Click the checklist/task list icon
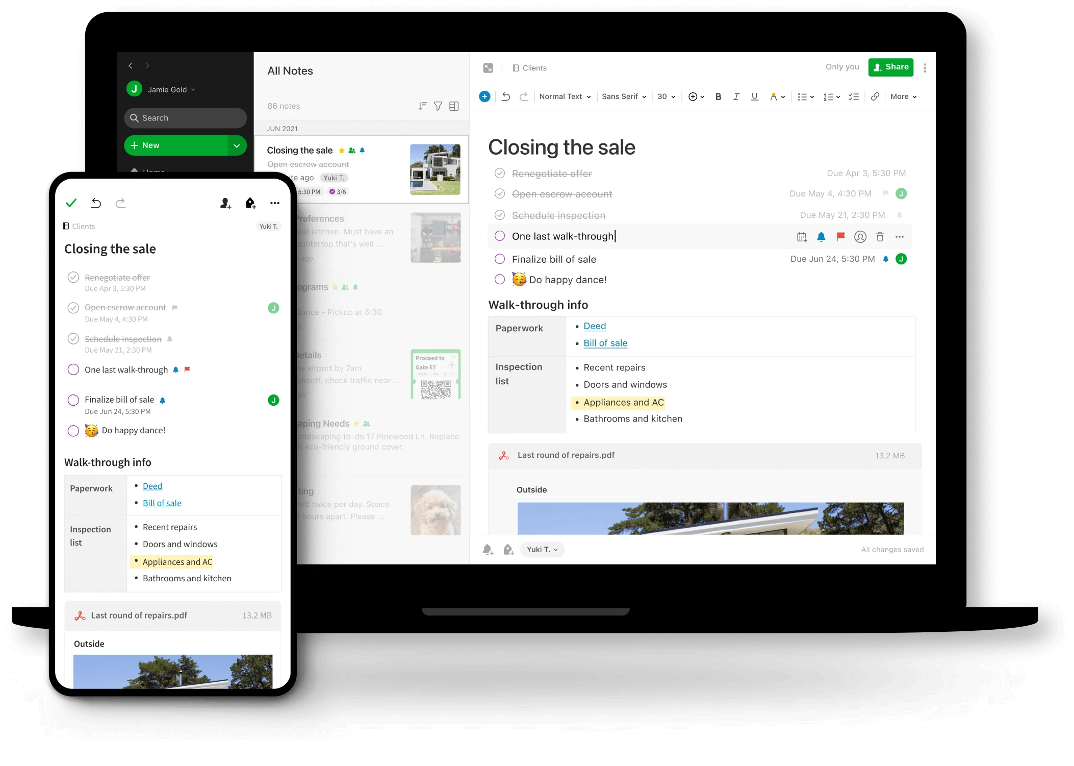Viewport: 1074px width, 766px height. 854,96
